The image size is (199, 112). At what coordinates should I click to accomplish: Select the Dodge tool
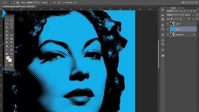(x=12, y=42)
